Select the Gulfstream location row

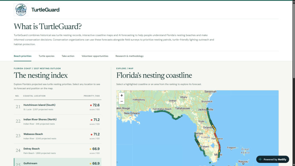57,162
